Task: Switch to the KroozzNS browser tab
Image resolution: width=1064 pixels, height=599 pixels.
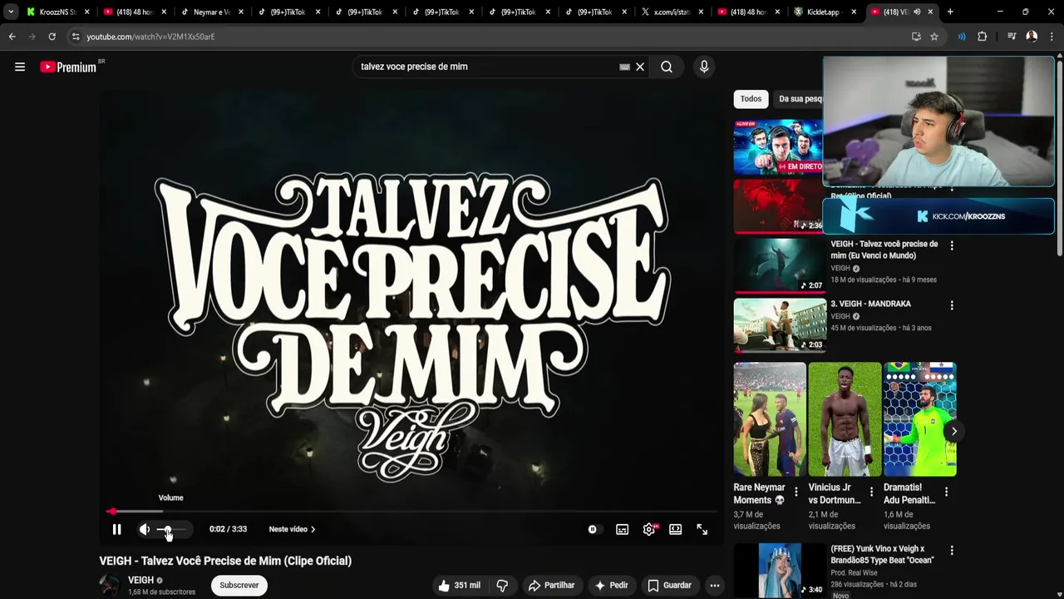Action: [57, 12]
